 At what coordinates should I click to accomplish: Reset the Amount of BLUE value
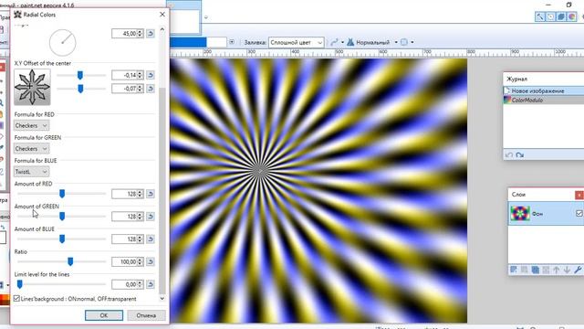151,239
